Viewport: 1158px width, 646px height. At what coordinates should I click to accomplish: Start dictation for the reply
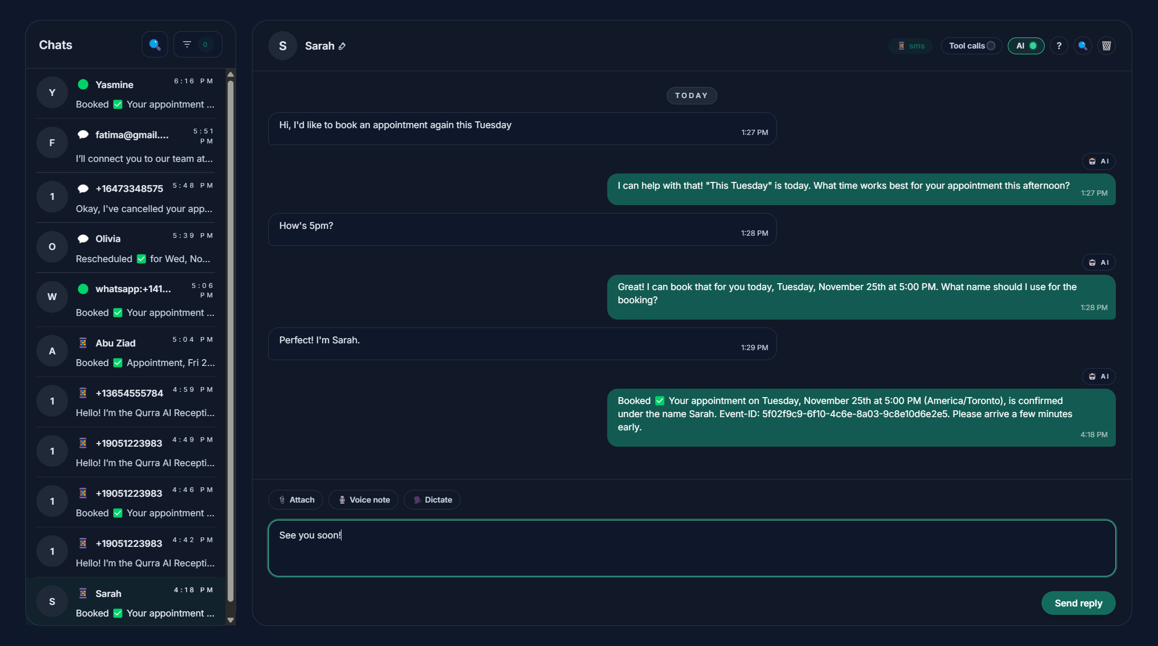432,499
